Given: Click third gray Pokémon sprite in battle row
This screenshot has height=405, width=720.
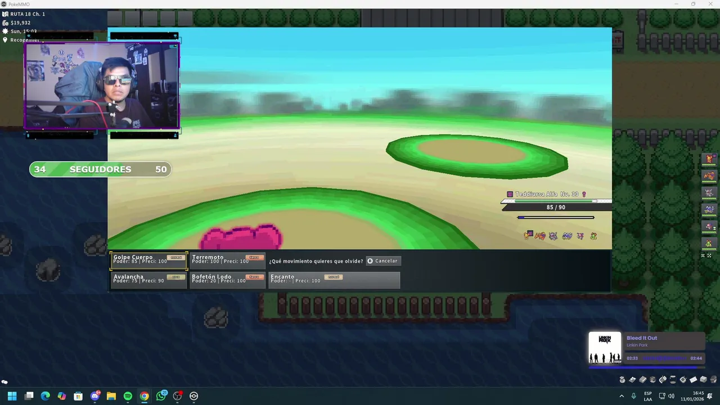Looking at the screenshot, I should click(x=553, y=236).
